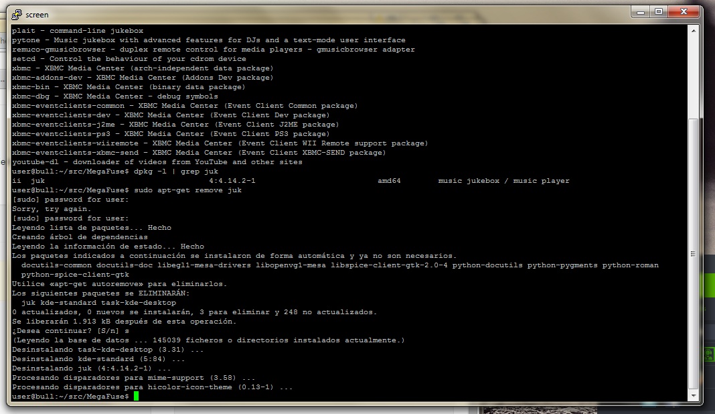Click the 'Sorry, try again.' message
The image size is (715, 414).
52,208
